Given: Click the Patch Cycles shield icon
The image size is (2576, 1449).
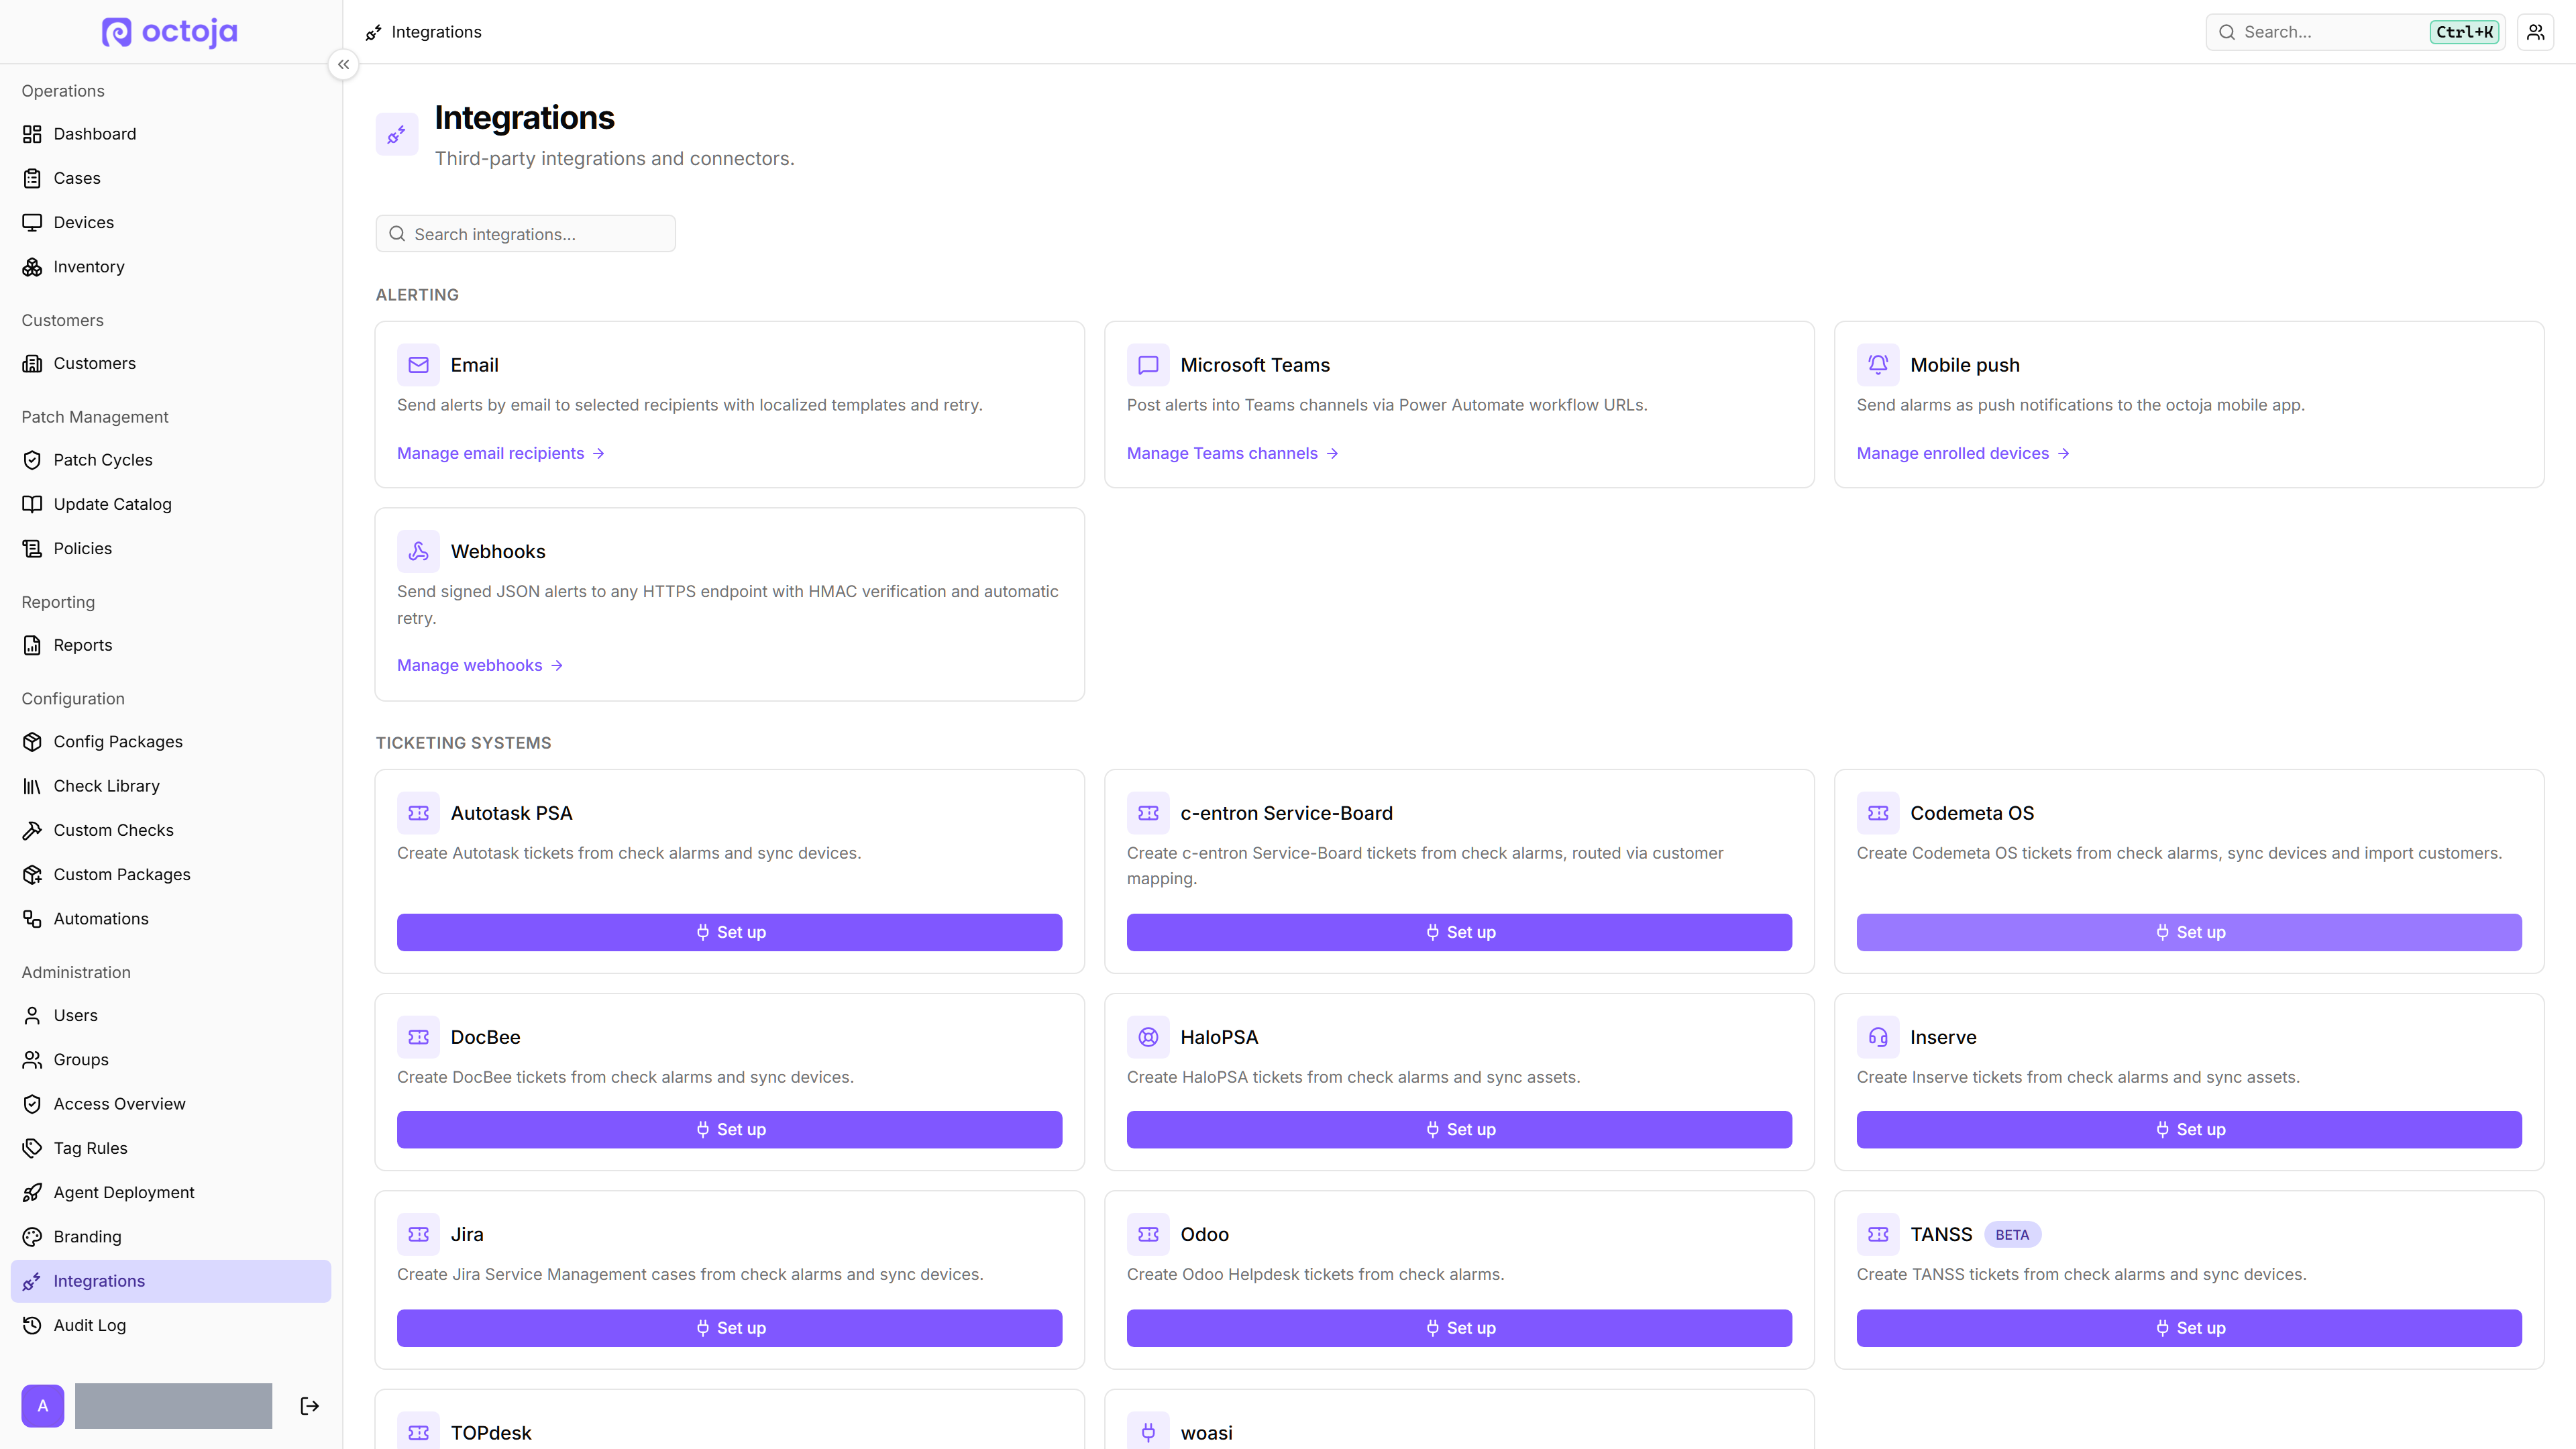Looking at the screenshot, I should (32, 460).
